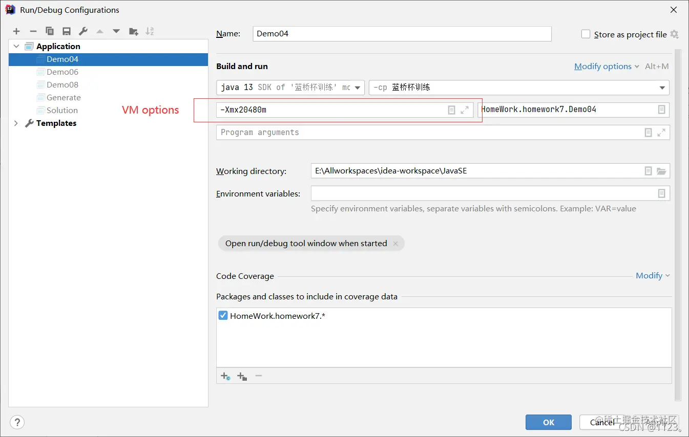Open edit templates wrench icon
The height and width of the screenshot is (437, 689).
click(83, 31)
